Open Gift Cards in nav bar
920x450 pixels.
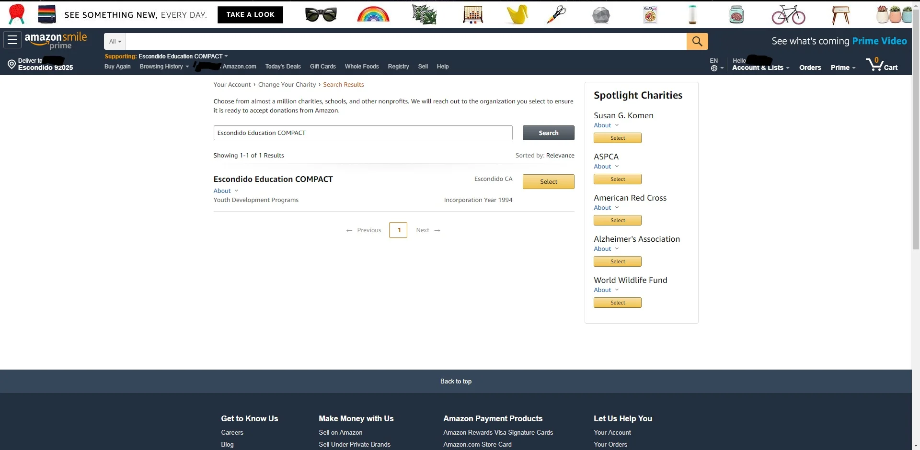point(323,67)
